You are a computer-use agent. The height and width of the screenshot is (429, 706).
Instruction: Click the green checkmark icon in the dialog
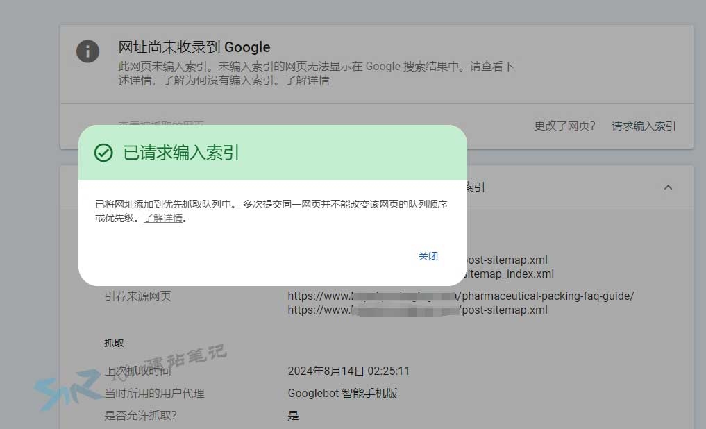pyautogui.click(x=105, y=152)
